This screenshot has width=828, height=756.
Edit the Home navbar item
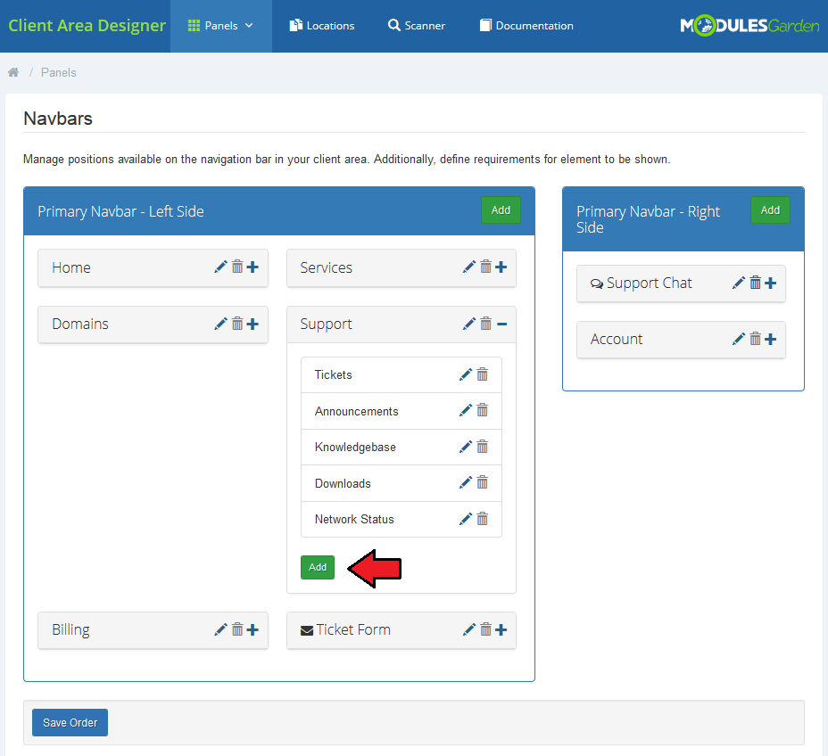pyautogui.click(x=220, y=267)
